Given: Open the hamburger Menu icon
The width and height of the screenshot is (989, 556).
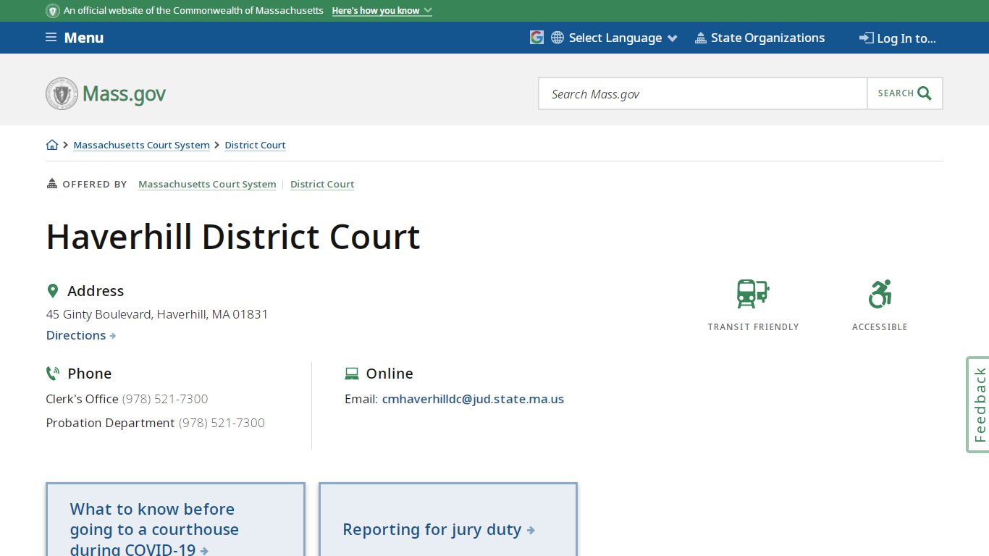Looking at the screenshot, I should (x=51, y=38).
